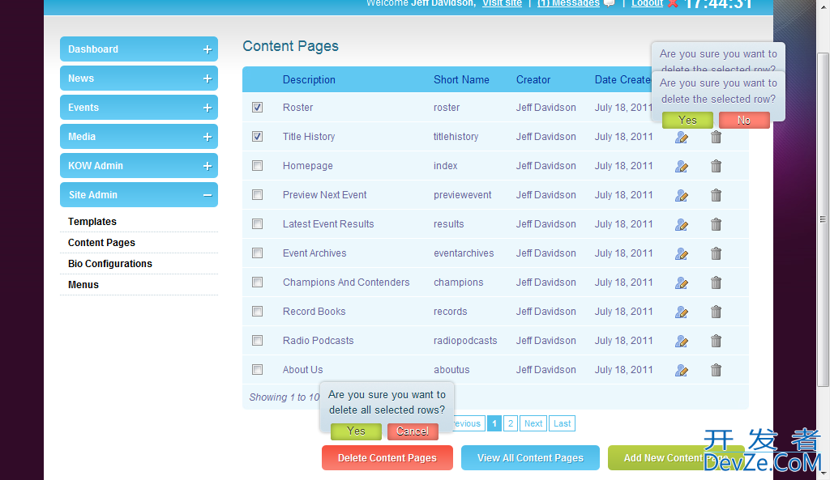Viewport: 830px width, 480px height.
Task: Sort table by Short Name column
Action: coord(461,80)
